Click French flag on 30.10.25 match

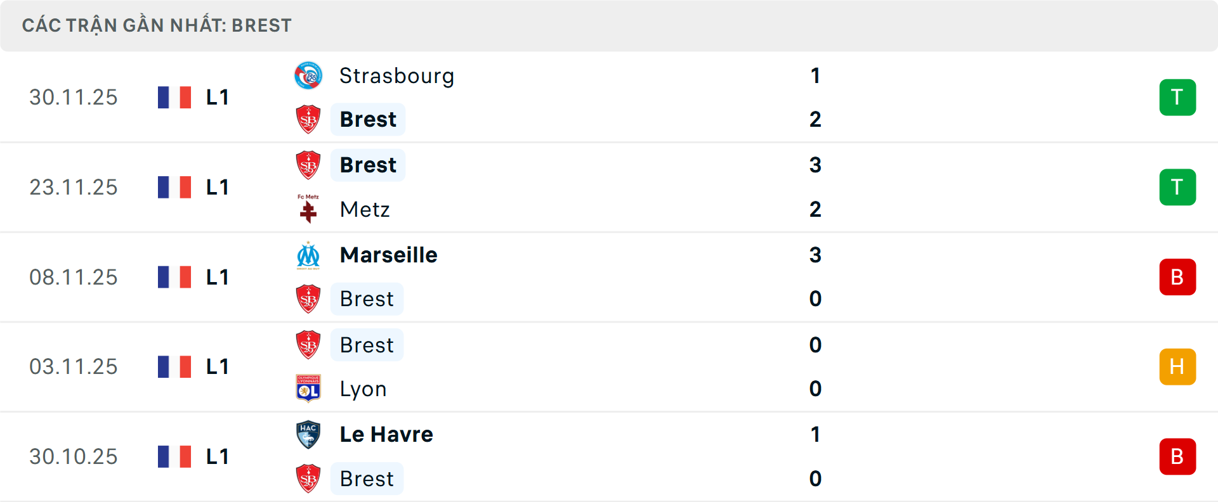click(x=174, y=456)
